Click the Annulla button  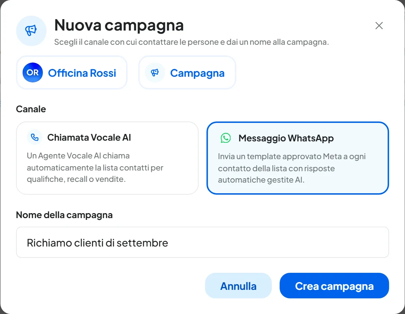238,286
